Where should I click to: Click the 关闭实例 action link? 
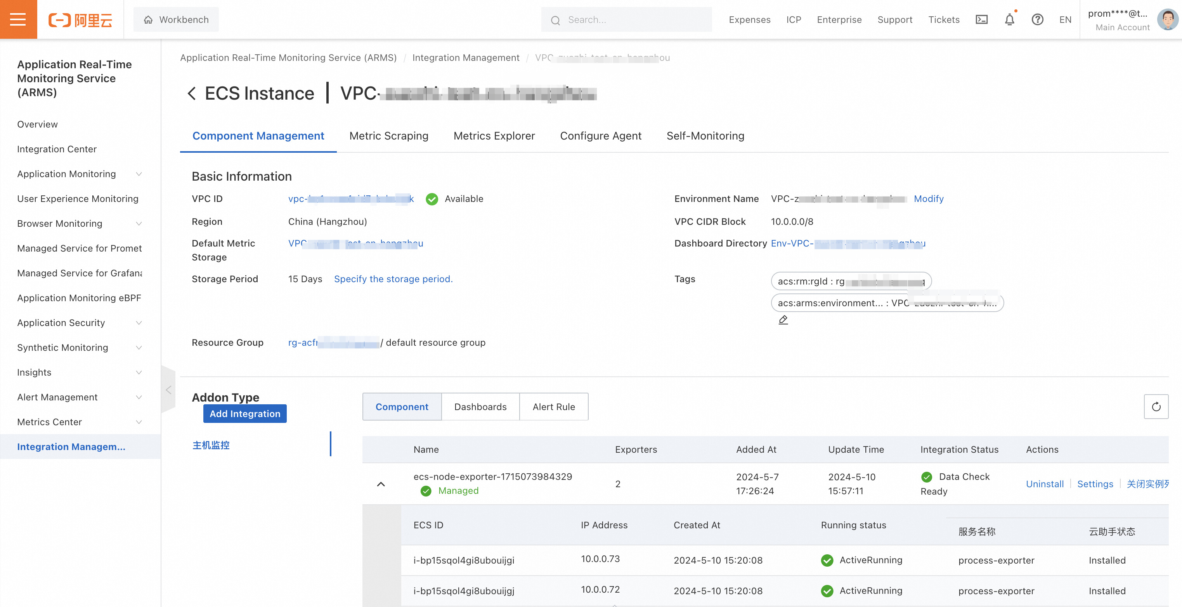[x=1147, y=484]
